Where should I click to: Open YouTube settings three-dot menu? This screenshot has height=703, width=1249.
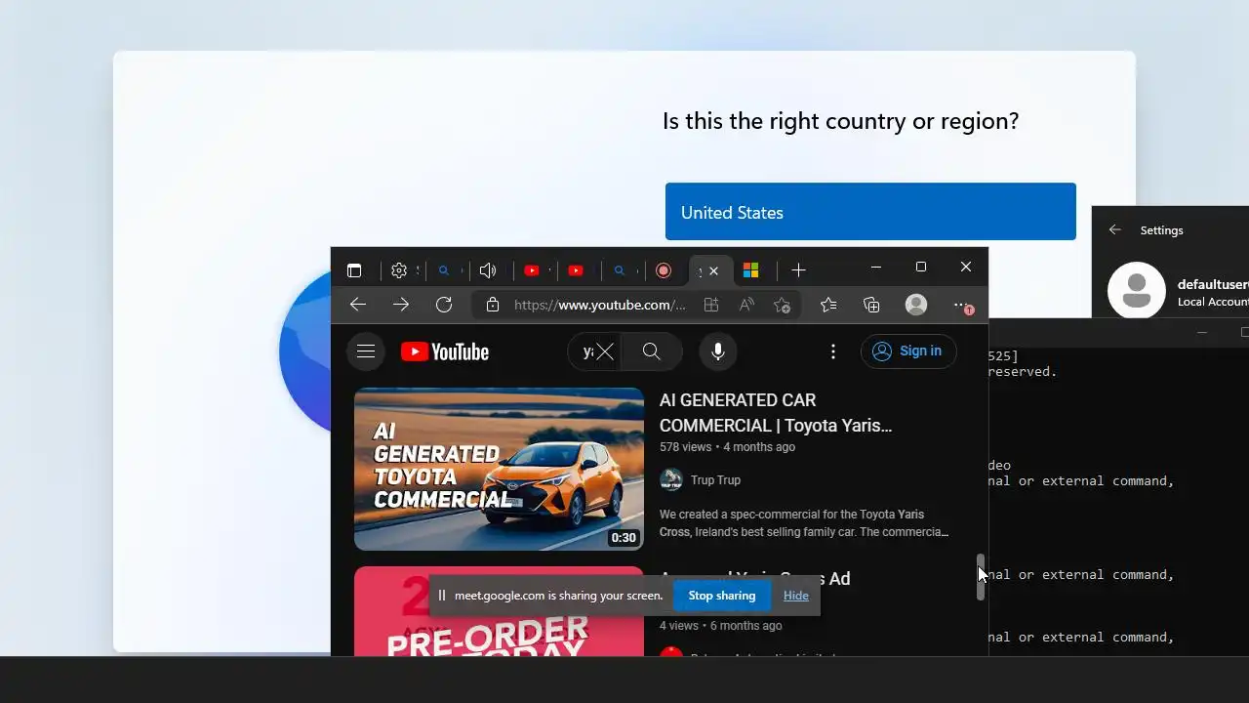point(833,351)
